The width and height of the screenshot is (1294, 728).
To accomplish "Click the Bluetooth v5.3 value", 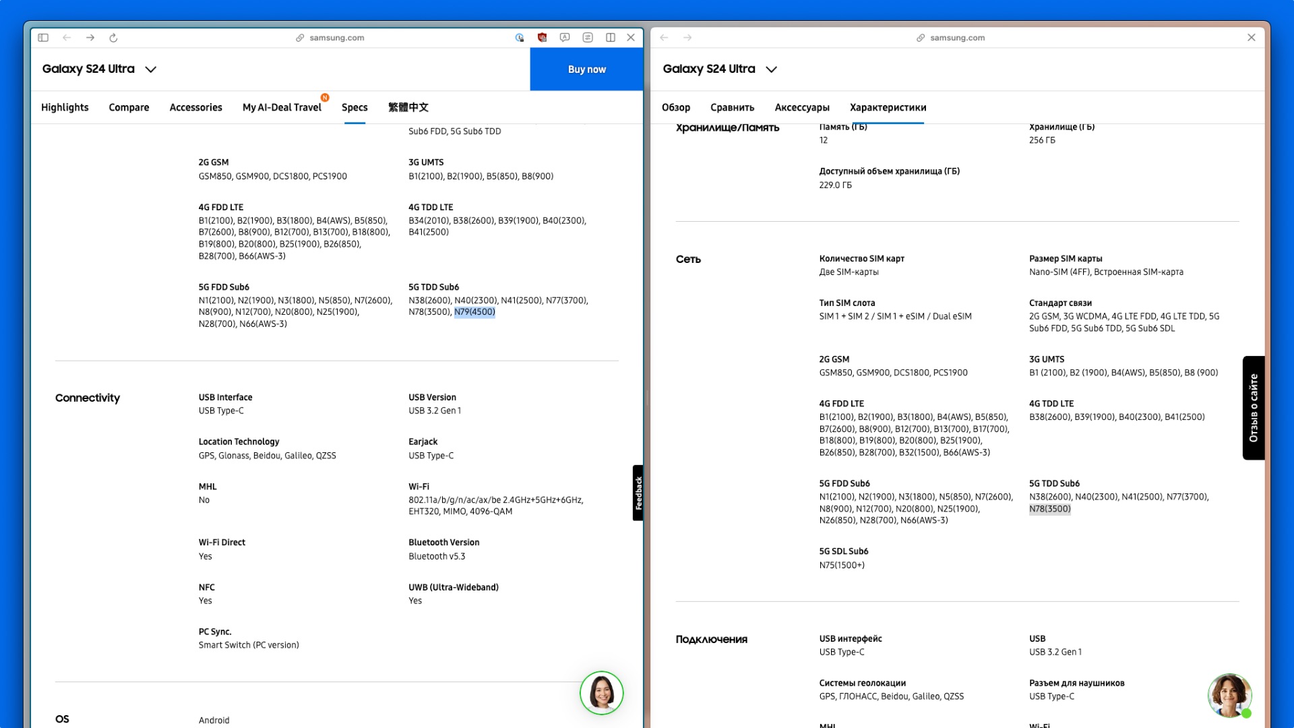I will [437, 556].
